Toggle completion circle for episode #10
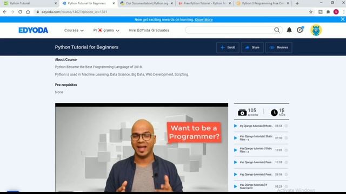 (286, 138)
